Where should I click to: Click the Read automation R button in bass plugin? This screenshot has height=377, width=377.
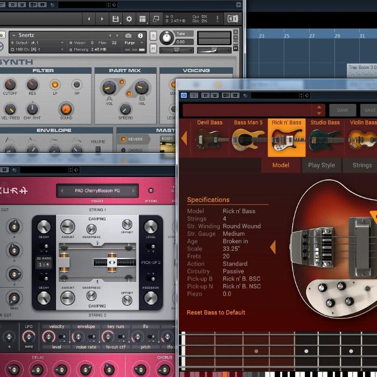coord(205,95)
